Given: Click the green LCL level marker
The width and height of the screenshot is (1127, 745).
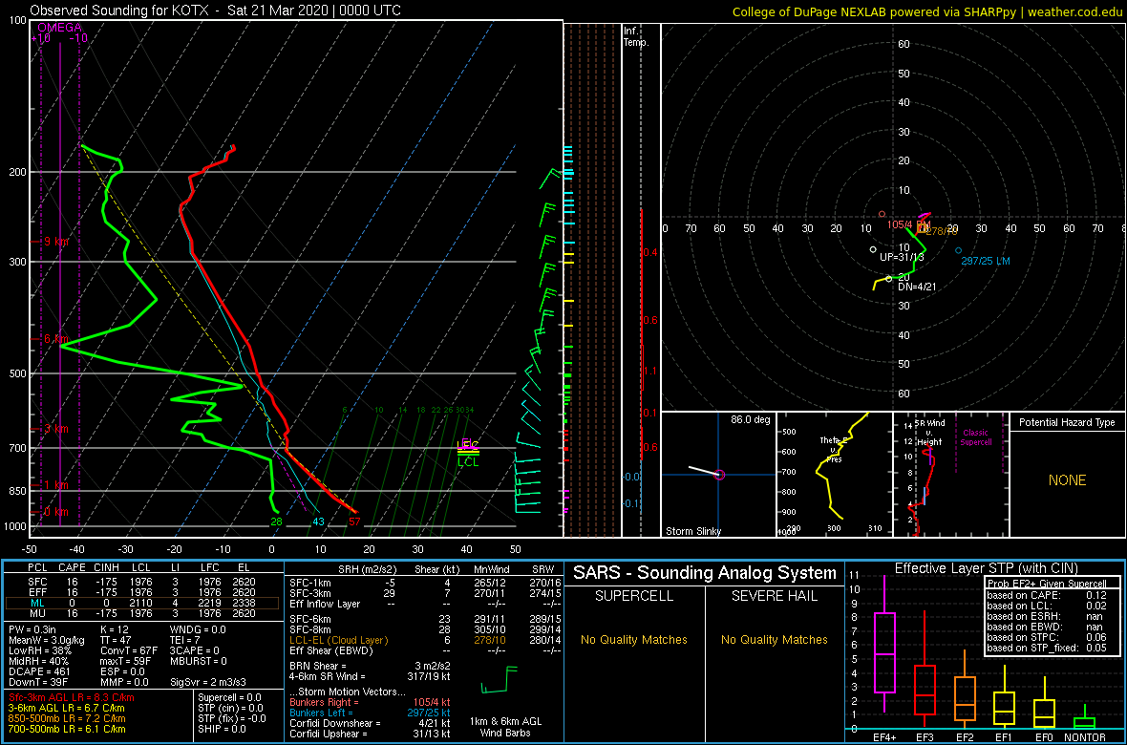Looking at the screenshot, I should (468, 462).
